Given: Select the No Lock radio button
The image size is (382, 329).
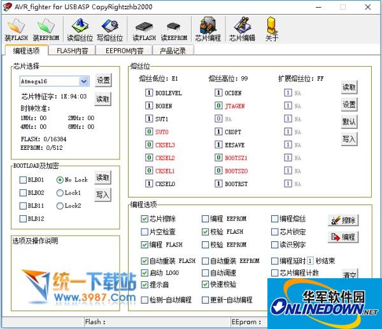Looking at the screenshot, I should click(x=60, y=180).
